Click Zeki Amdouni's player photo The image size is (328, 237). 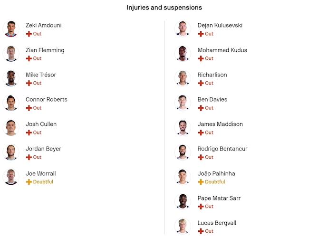point(10,29)
